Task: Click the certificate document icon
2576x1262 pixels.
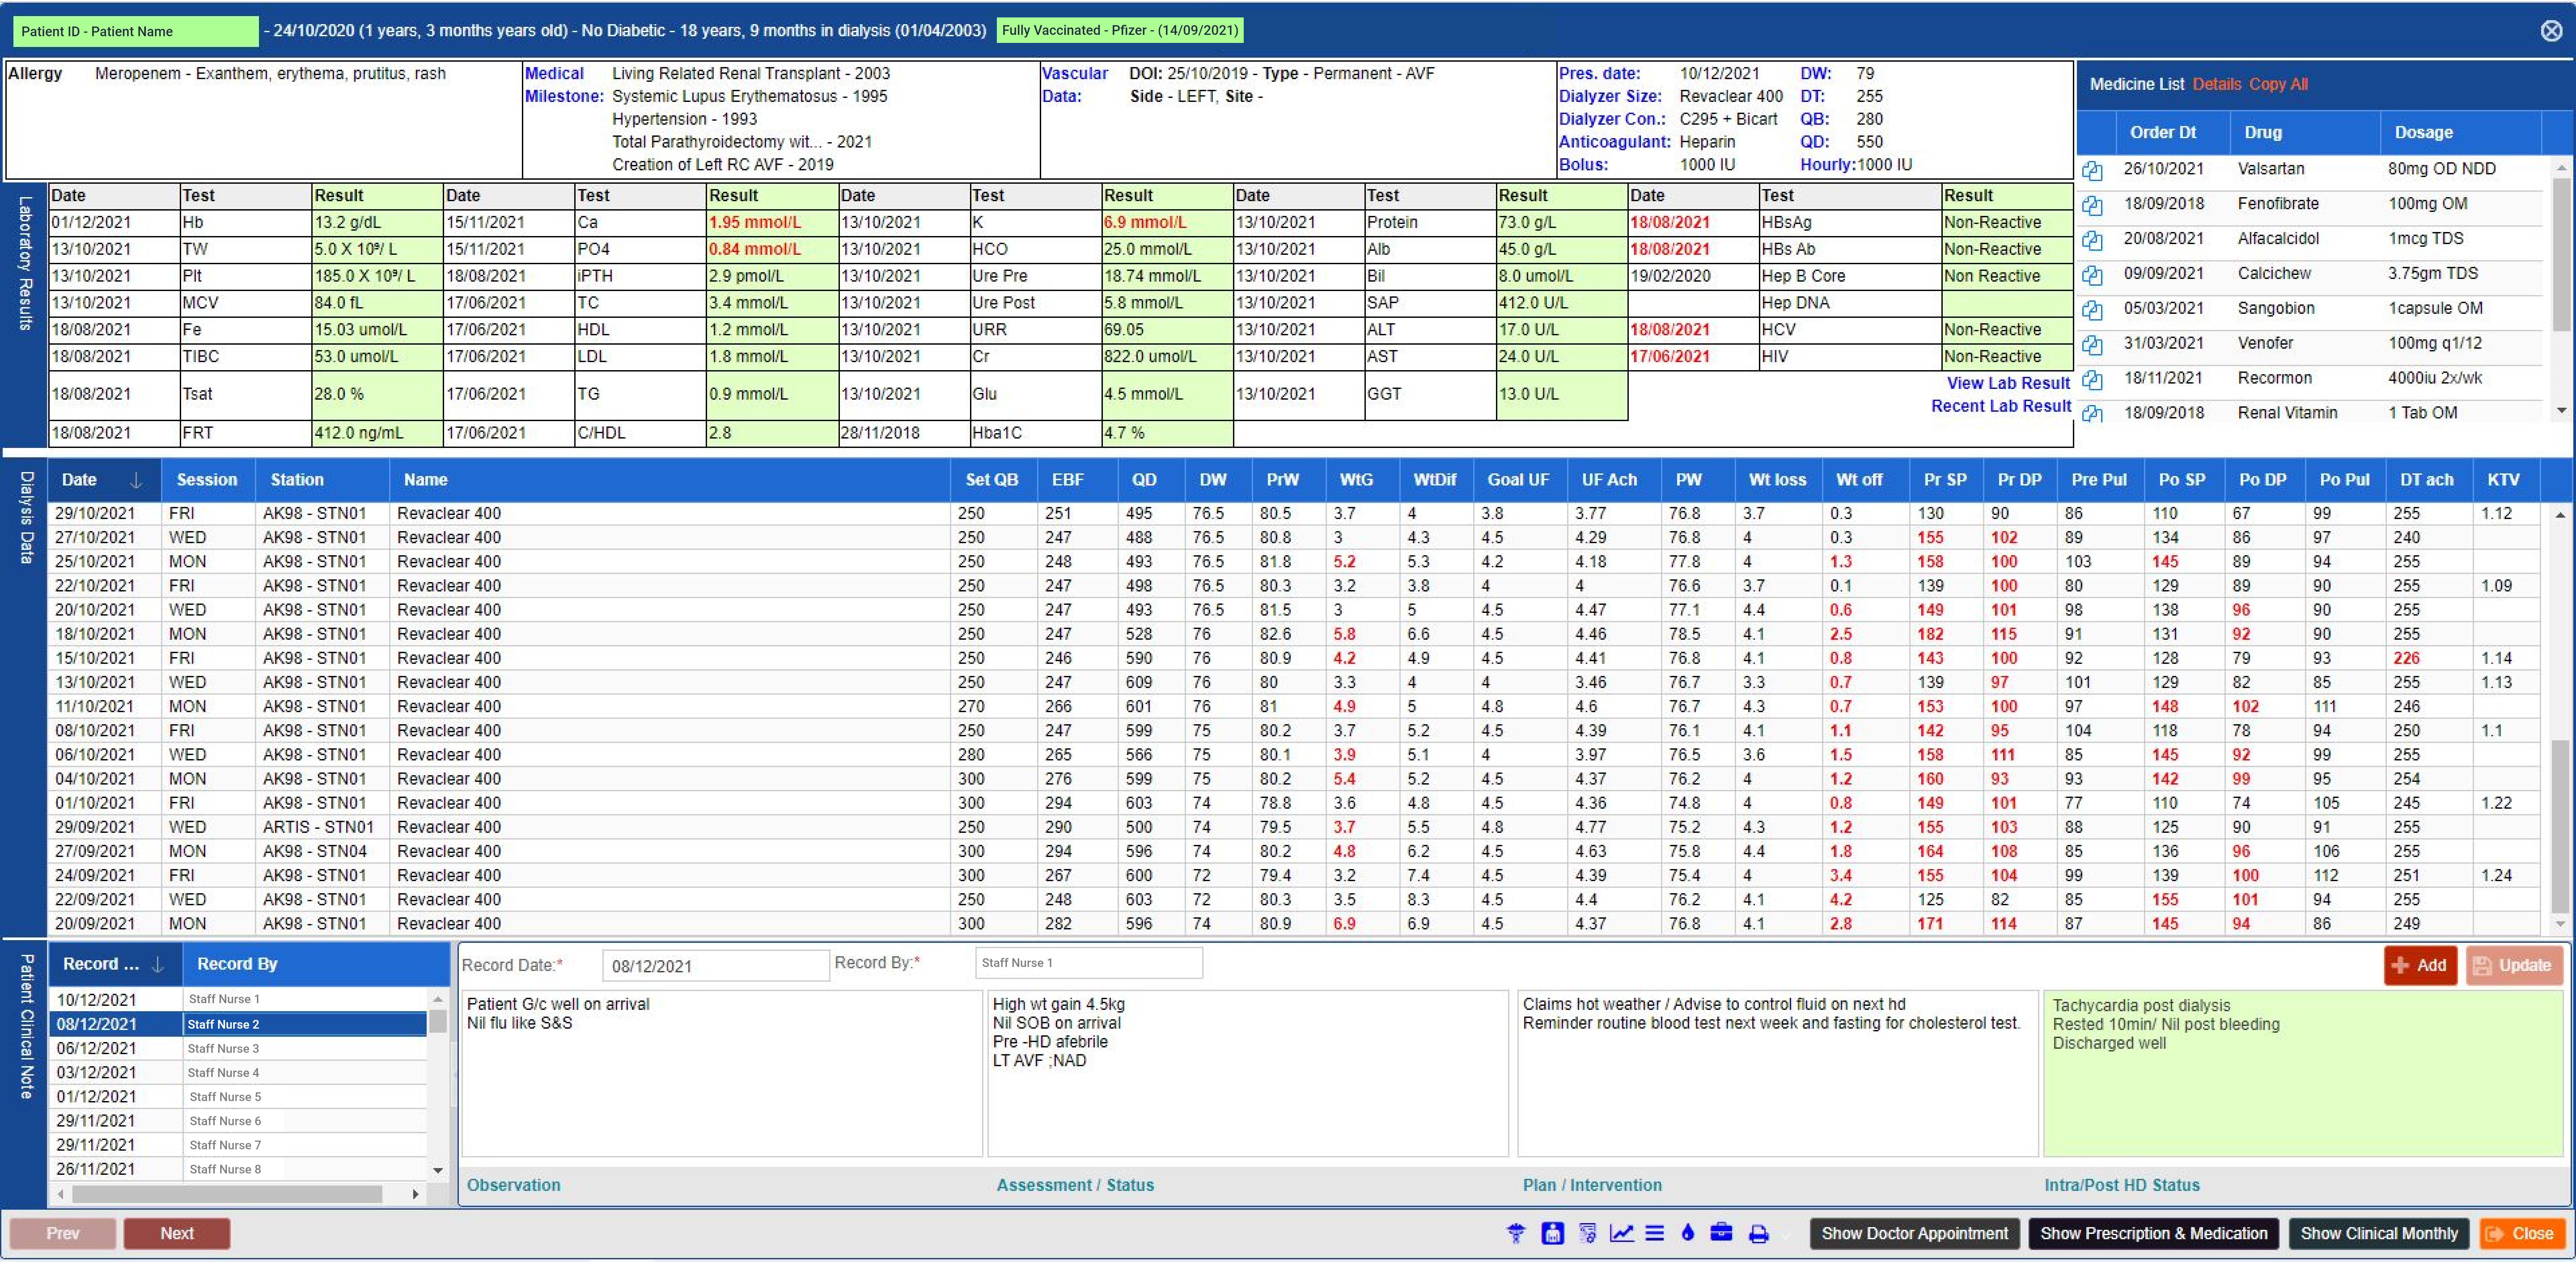Action: point(1588,1233)
